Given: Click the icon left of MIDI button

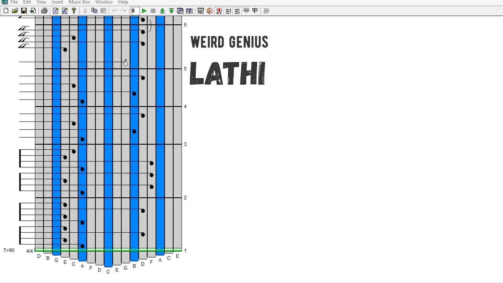Looking at the screenshot, I should (189, 11).
